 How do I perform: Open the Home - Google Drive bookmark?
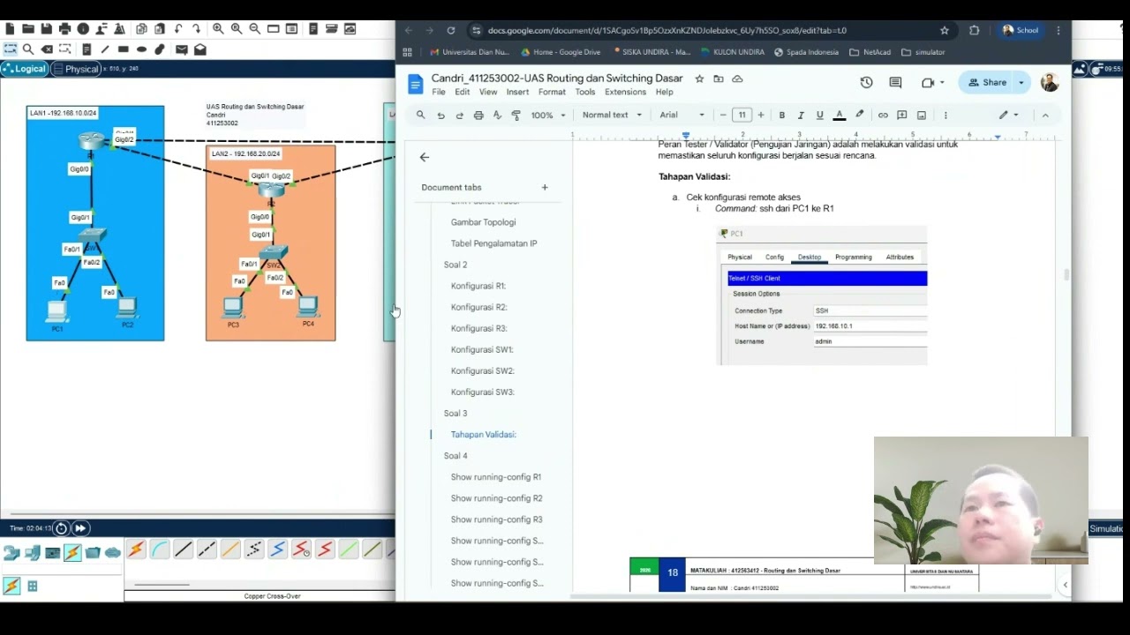(x=561, y=52)
